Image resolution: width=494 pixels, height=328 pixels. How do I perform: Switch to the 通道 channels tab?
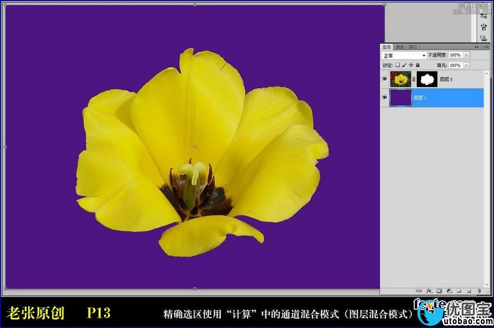pyautogui.click(x=399, y=47)
